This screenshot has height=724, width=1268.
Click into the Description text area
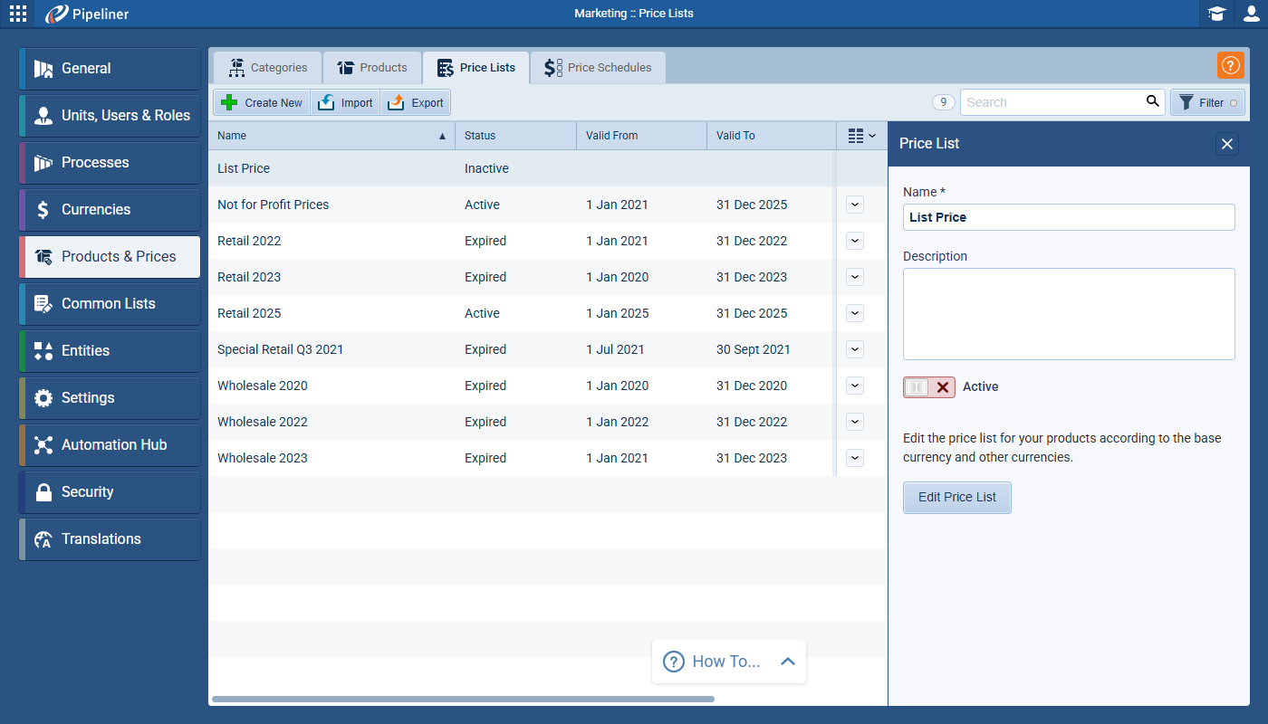(x=1069, y=314)
